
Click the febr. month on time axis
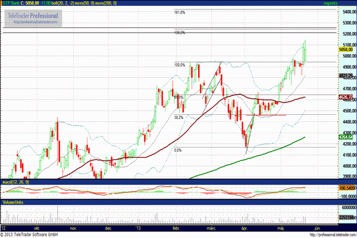pos(176,228)
